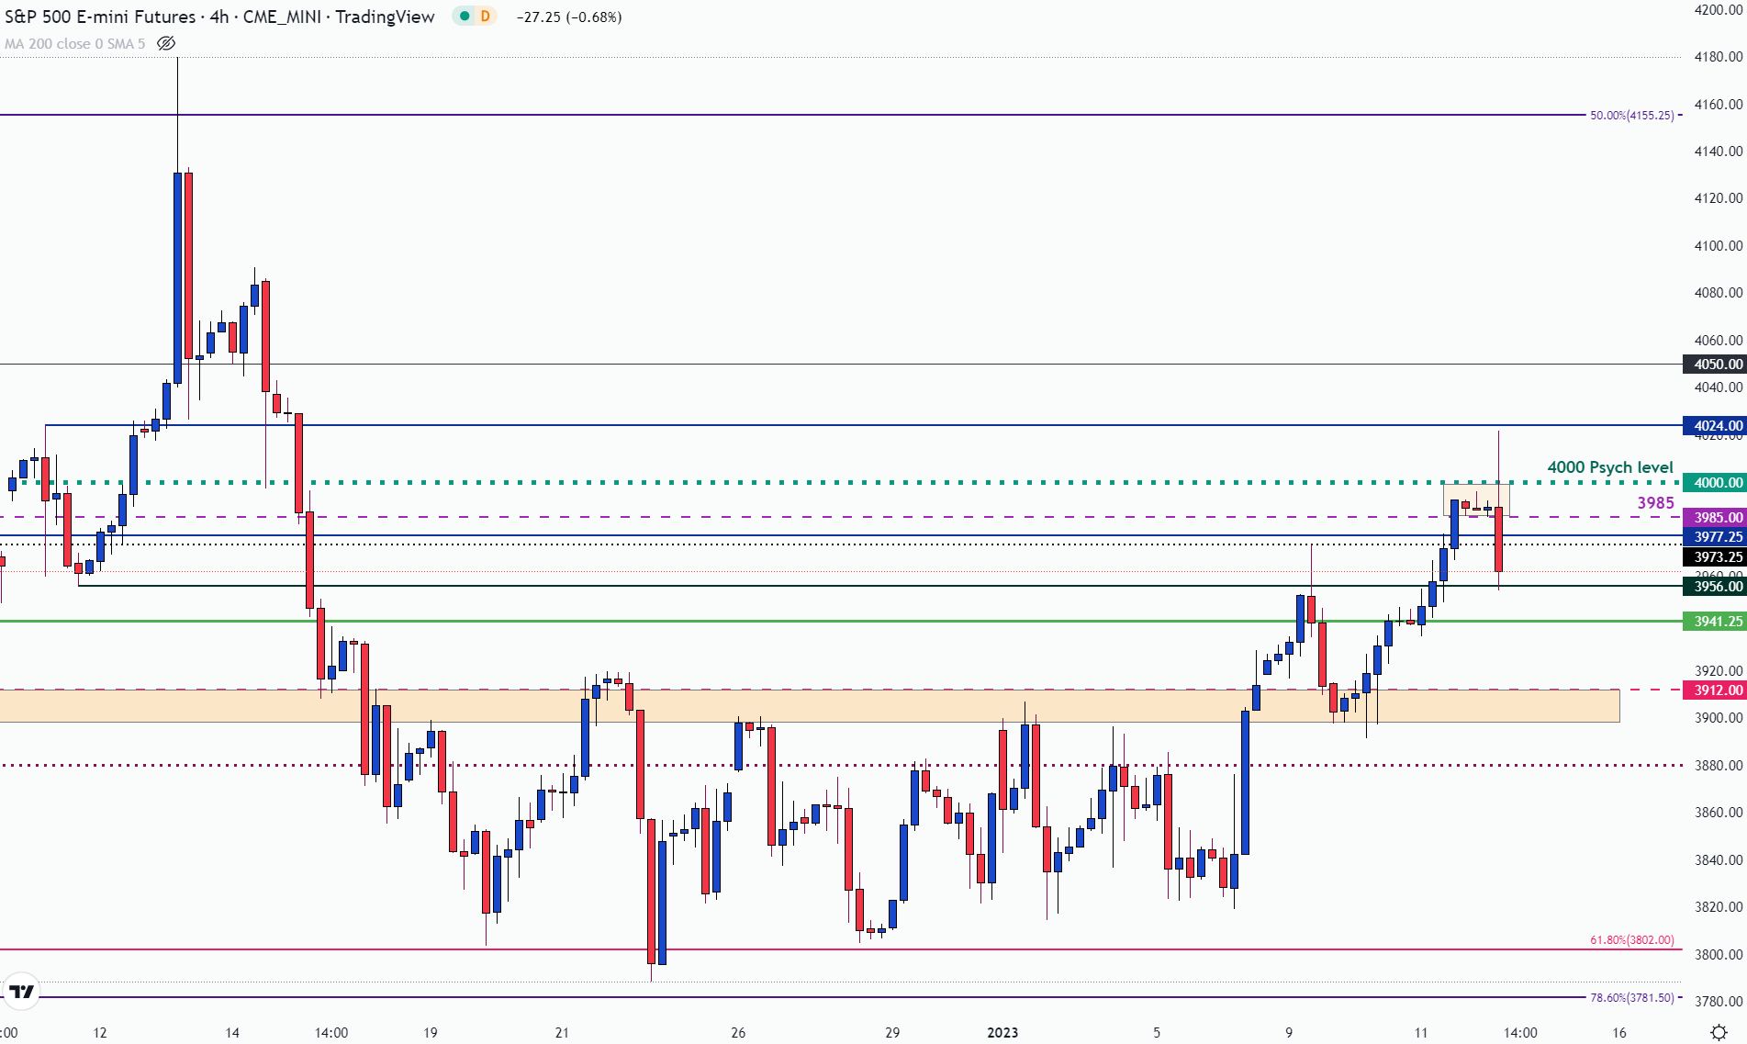Click the green market status dot

point(465,16)
